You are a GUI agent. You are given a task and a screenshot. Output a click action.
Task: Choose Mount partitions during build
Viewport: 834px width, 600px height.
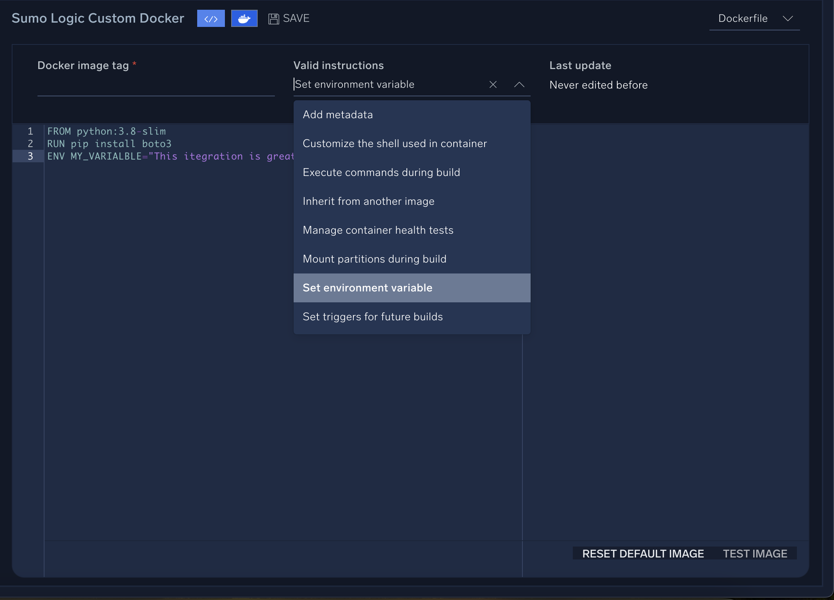pos(374,259)
